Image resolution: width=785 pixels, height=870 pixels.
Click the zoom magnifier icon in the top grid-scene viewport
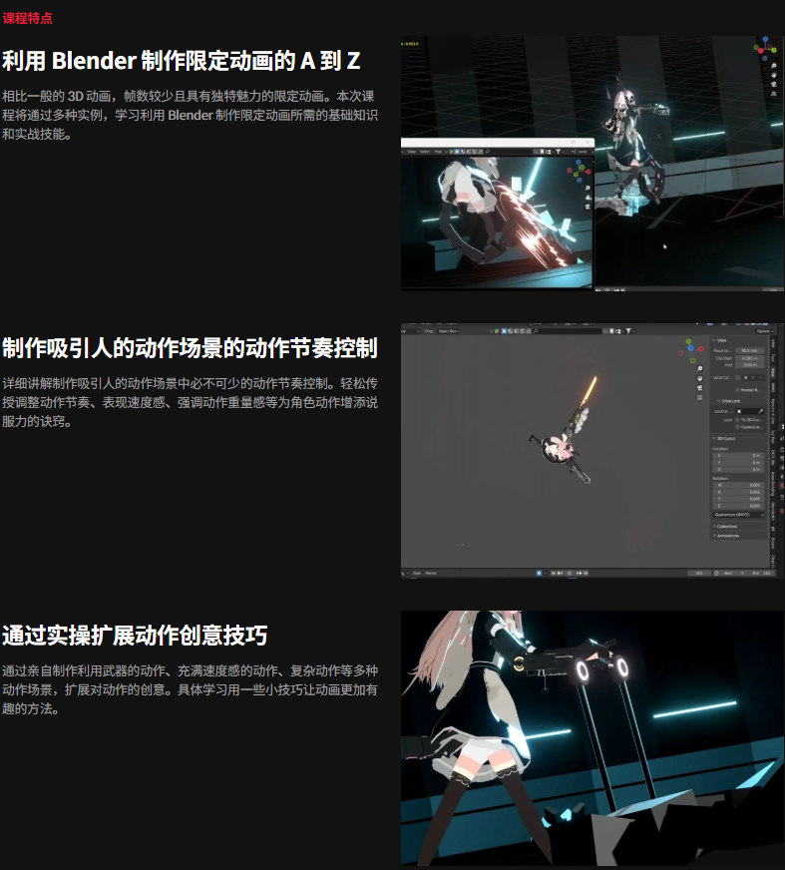coord(774,66)
